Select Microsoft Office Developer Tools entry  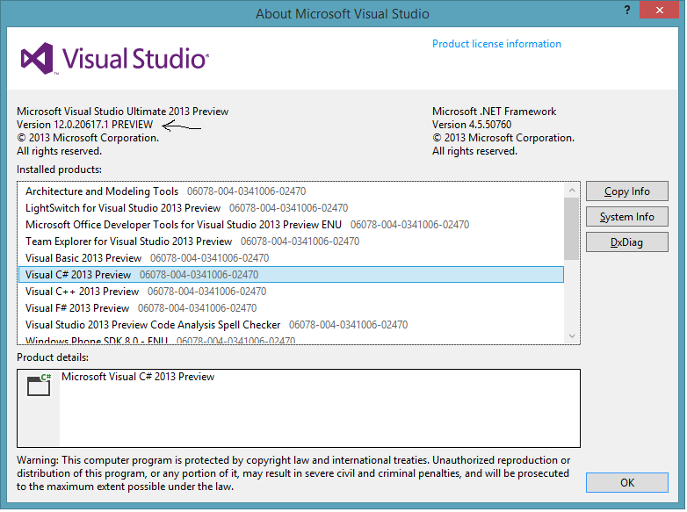(x=291, y=225)
